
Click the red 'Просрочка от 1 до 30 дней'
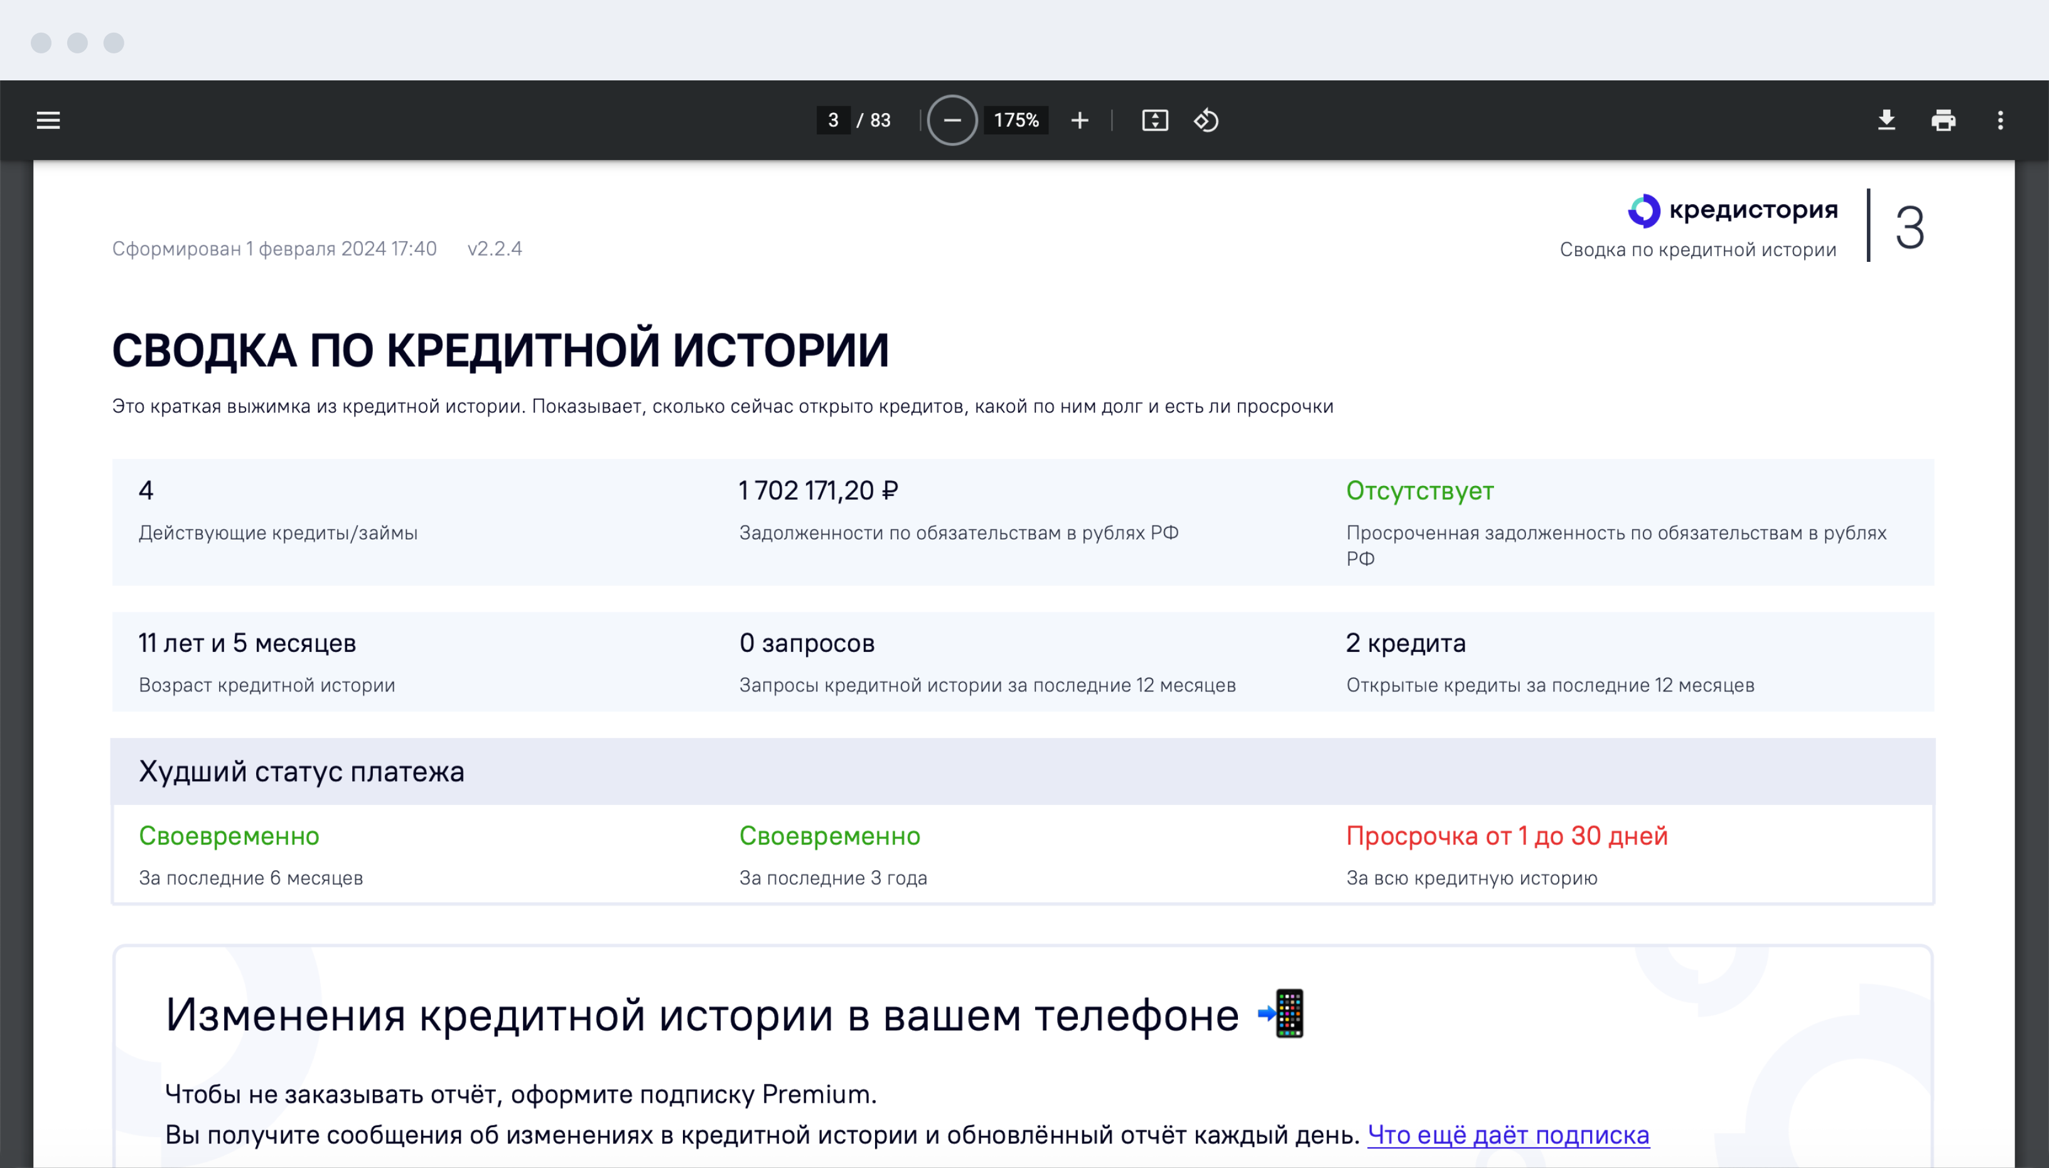coord(1506,835)
